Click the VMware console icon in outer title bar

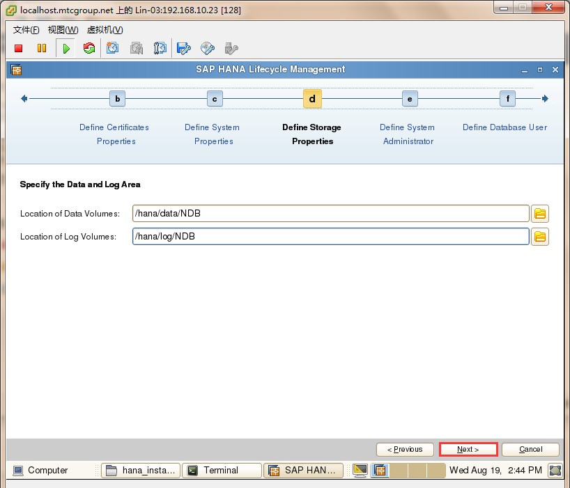point(11,10)
